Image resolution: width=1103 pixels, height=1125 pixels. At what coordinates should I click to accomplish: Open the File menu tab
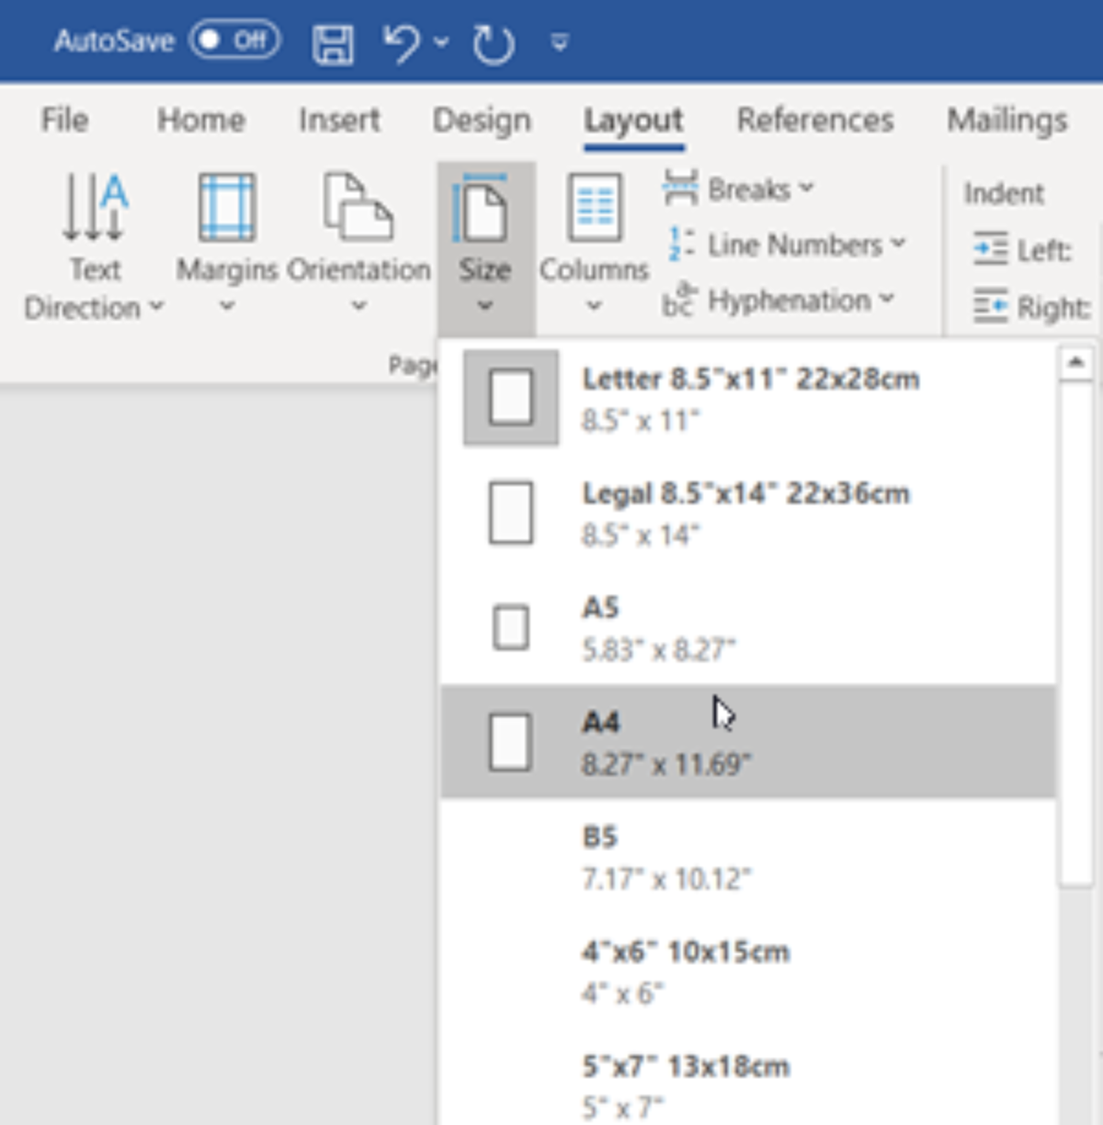(64, 119)
